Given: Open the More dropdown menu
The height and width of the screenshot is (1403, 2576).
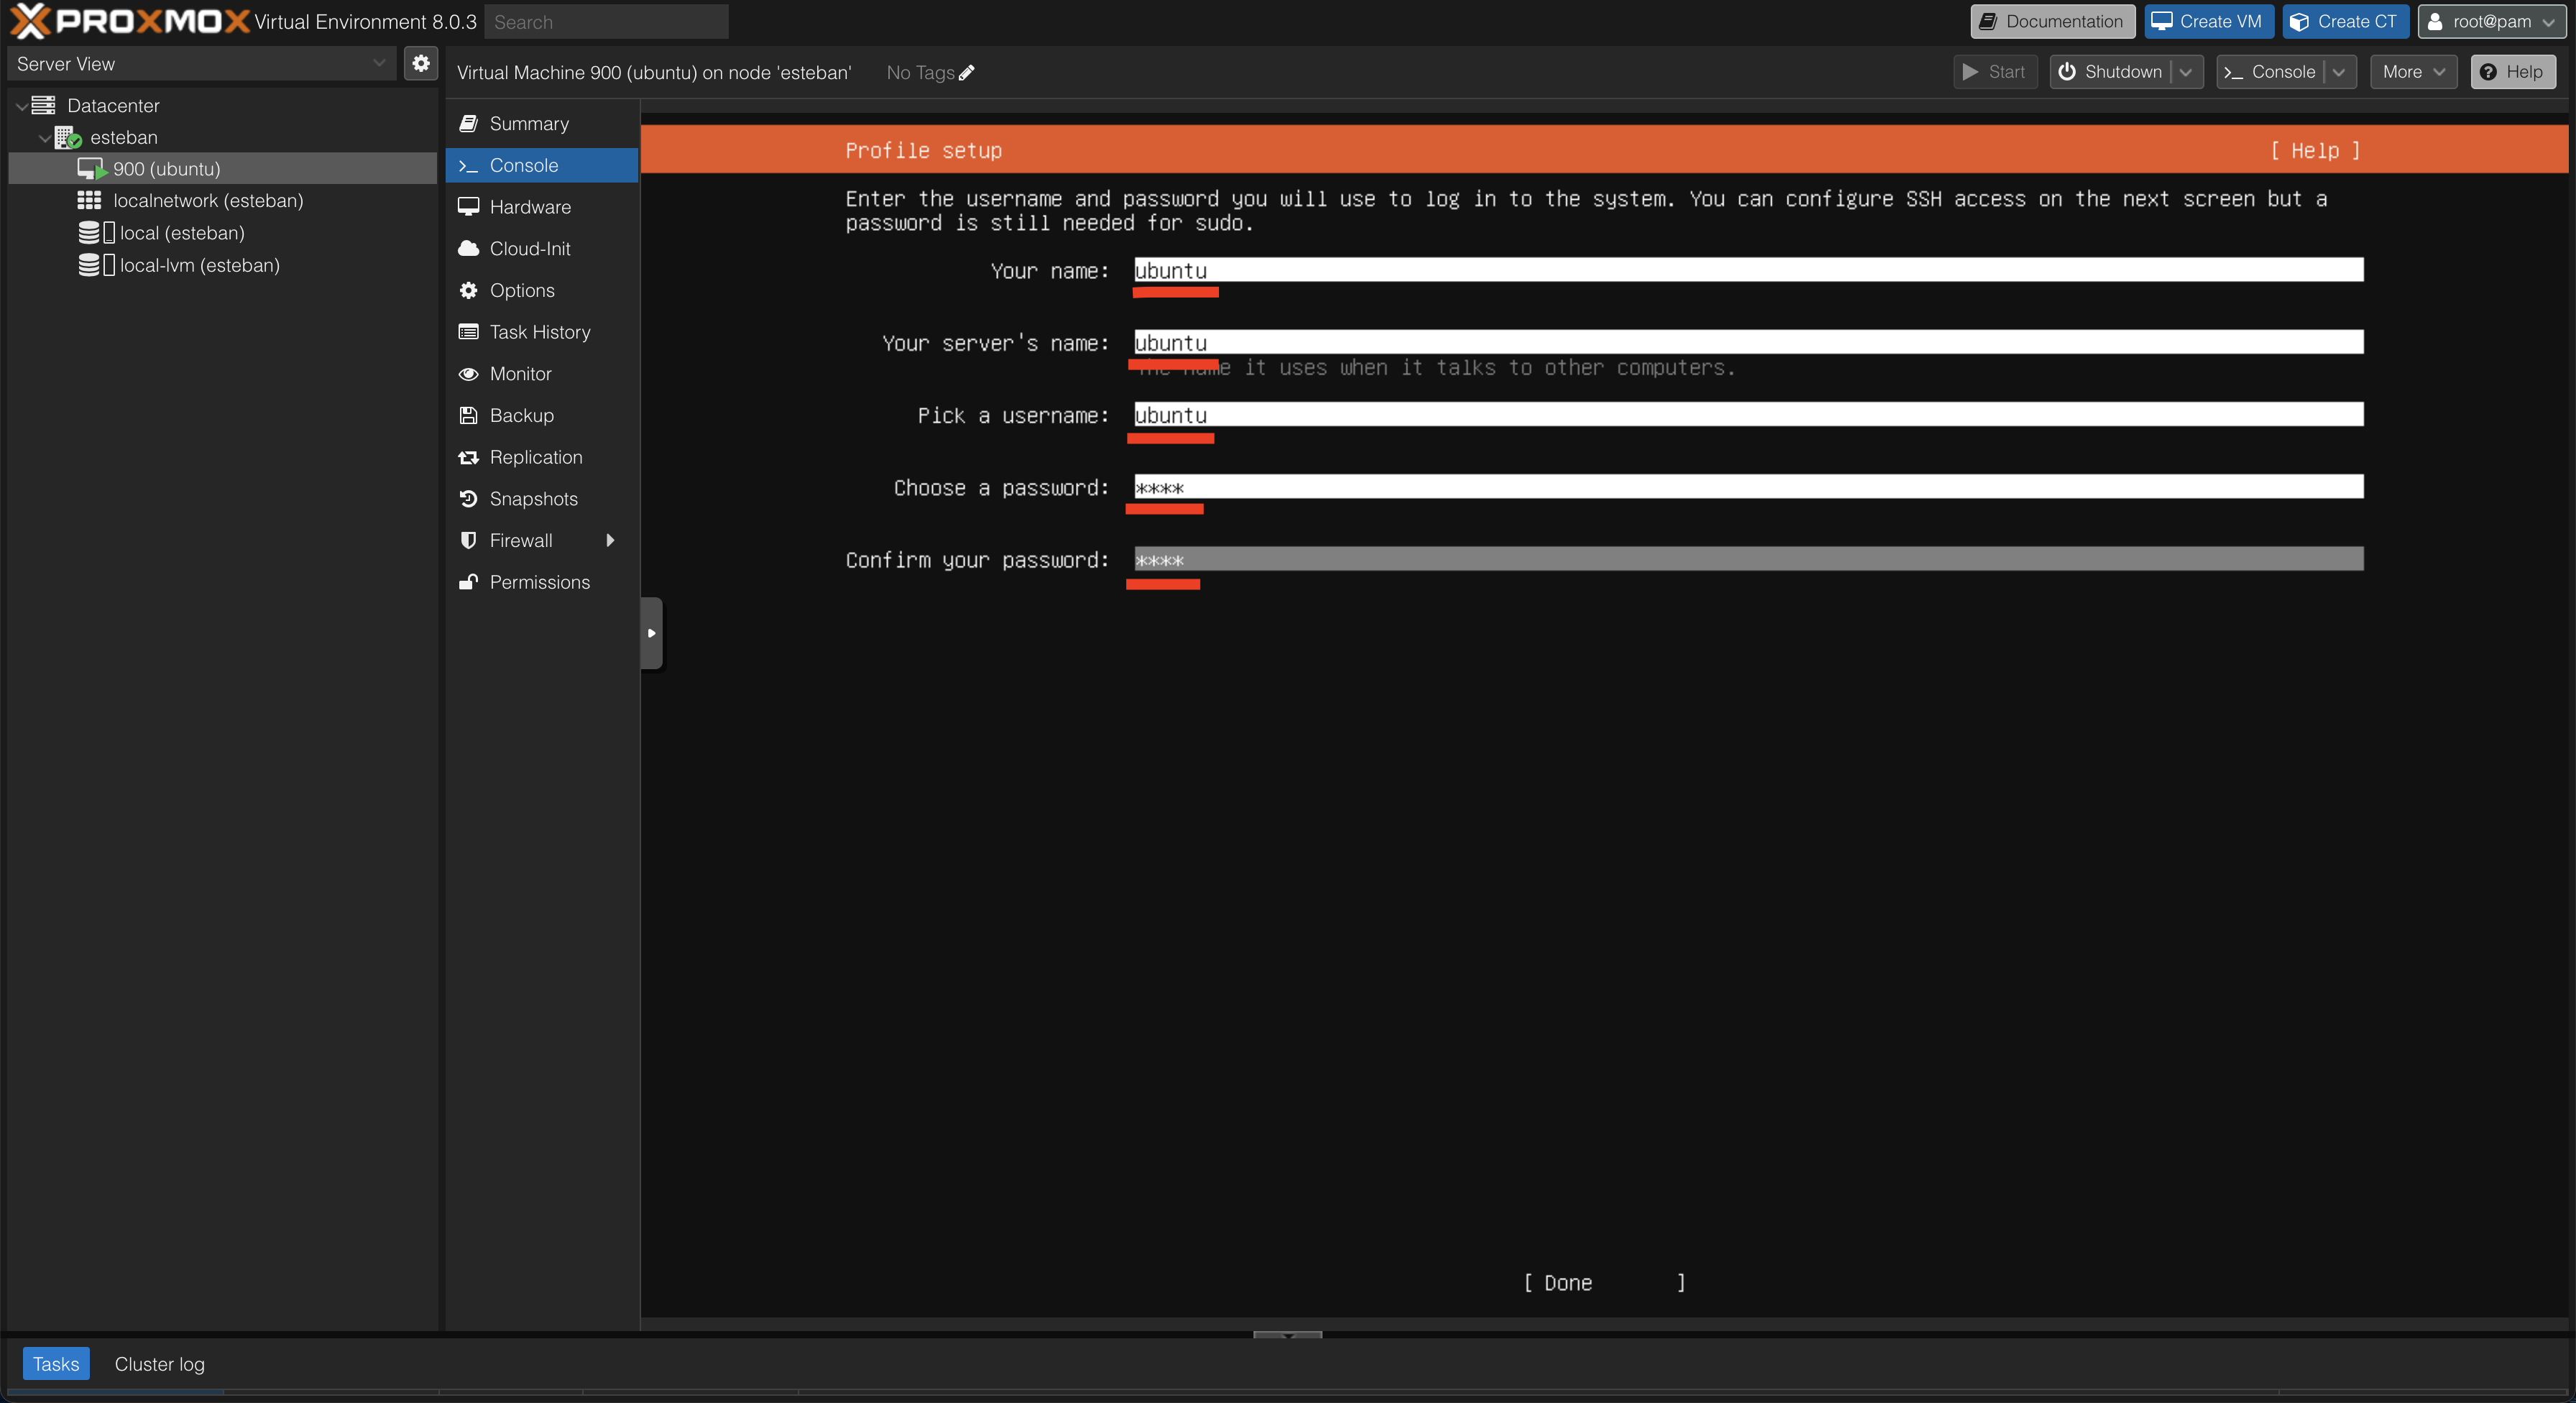Looking at the screenshot, I should (x=2413, y=72).
